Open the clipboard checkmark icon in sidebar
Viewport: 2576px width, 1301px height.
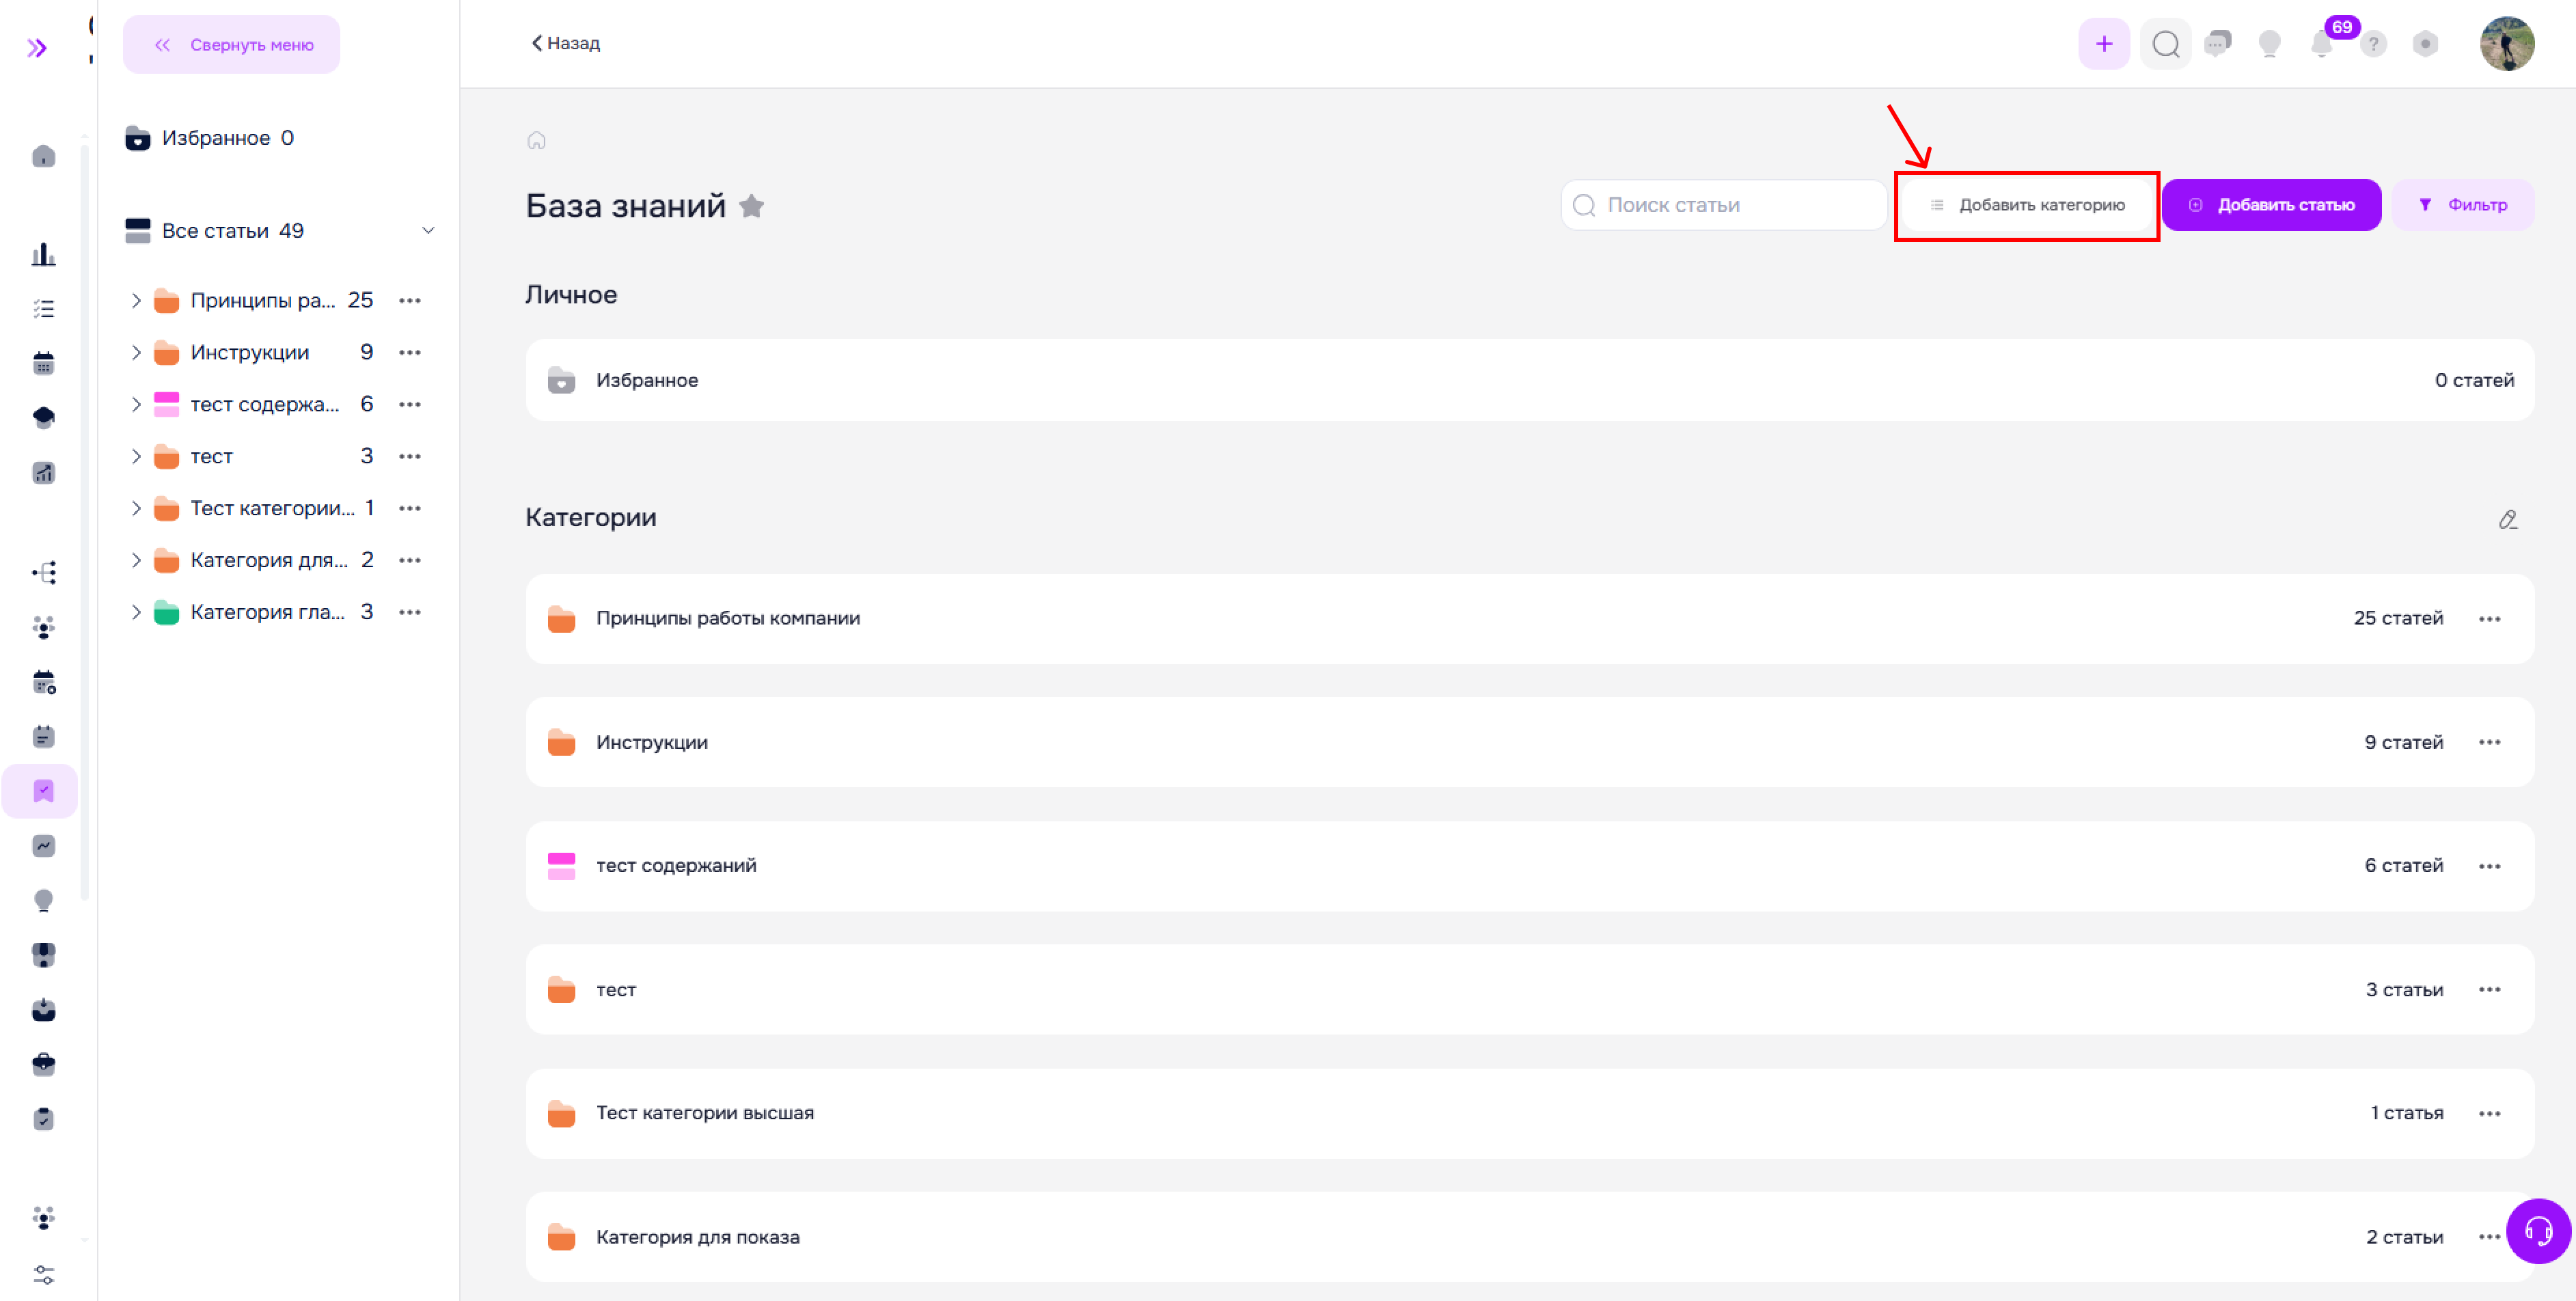[x=43, y=1119]
